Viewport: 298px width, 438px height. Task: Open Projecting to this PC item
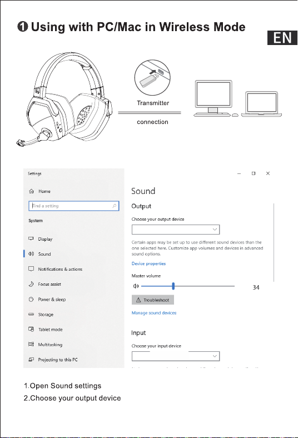pyautogui.click(x=53, y=360)
